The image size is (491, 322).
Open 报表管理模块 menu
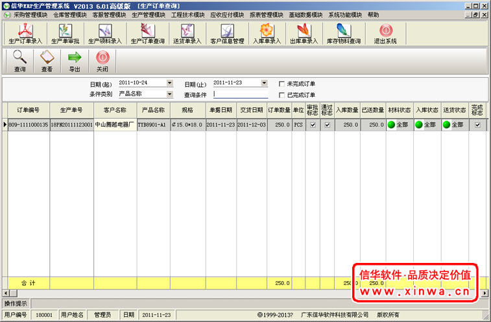click(267, 15)
